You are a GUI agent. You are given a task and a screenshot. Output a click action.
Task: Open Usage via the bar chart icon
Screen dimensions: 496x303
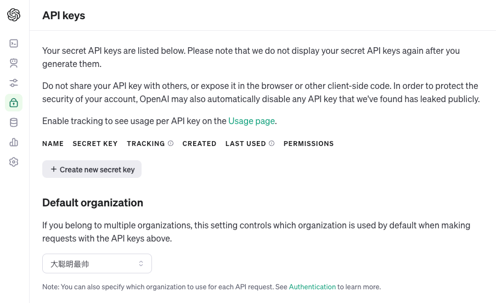coord(14,142)
